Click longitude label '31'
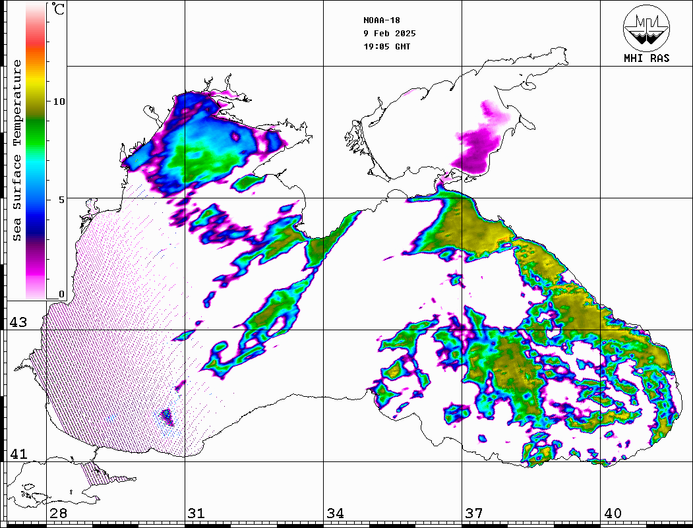 (196, 513)
